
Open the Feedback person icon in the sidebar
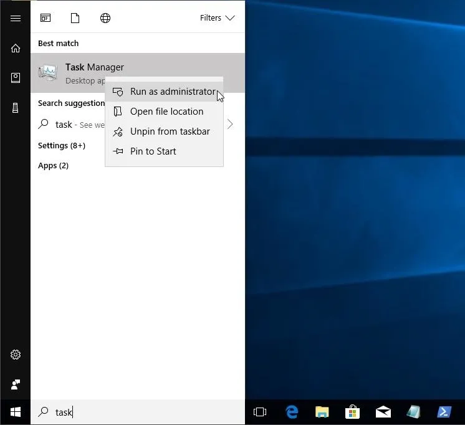click(16, 384)
